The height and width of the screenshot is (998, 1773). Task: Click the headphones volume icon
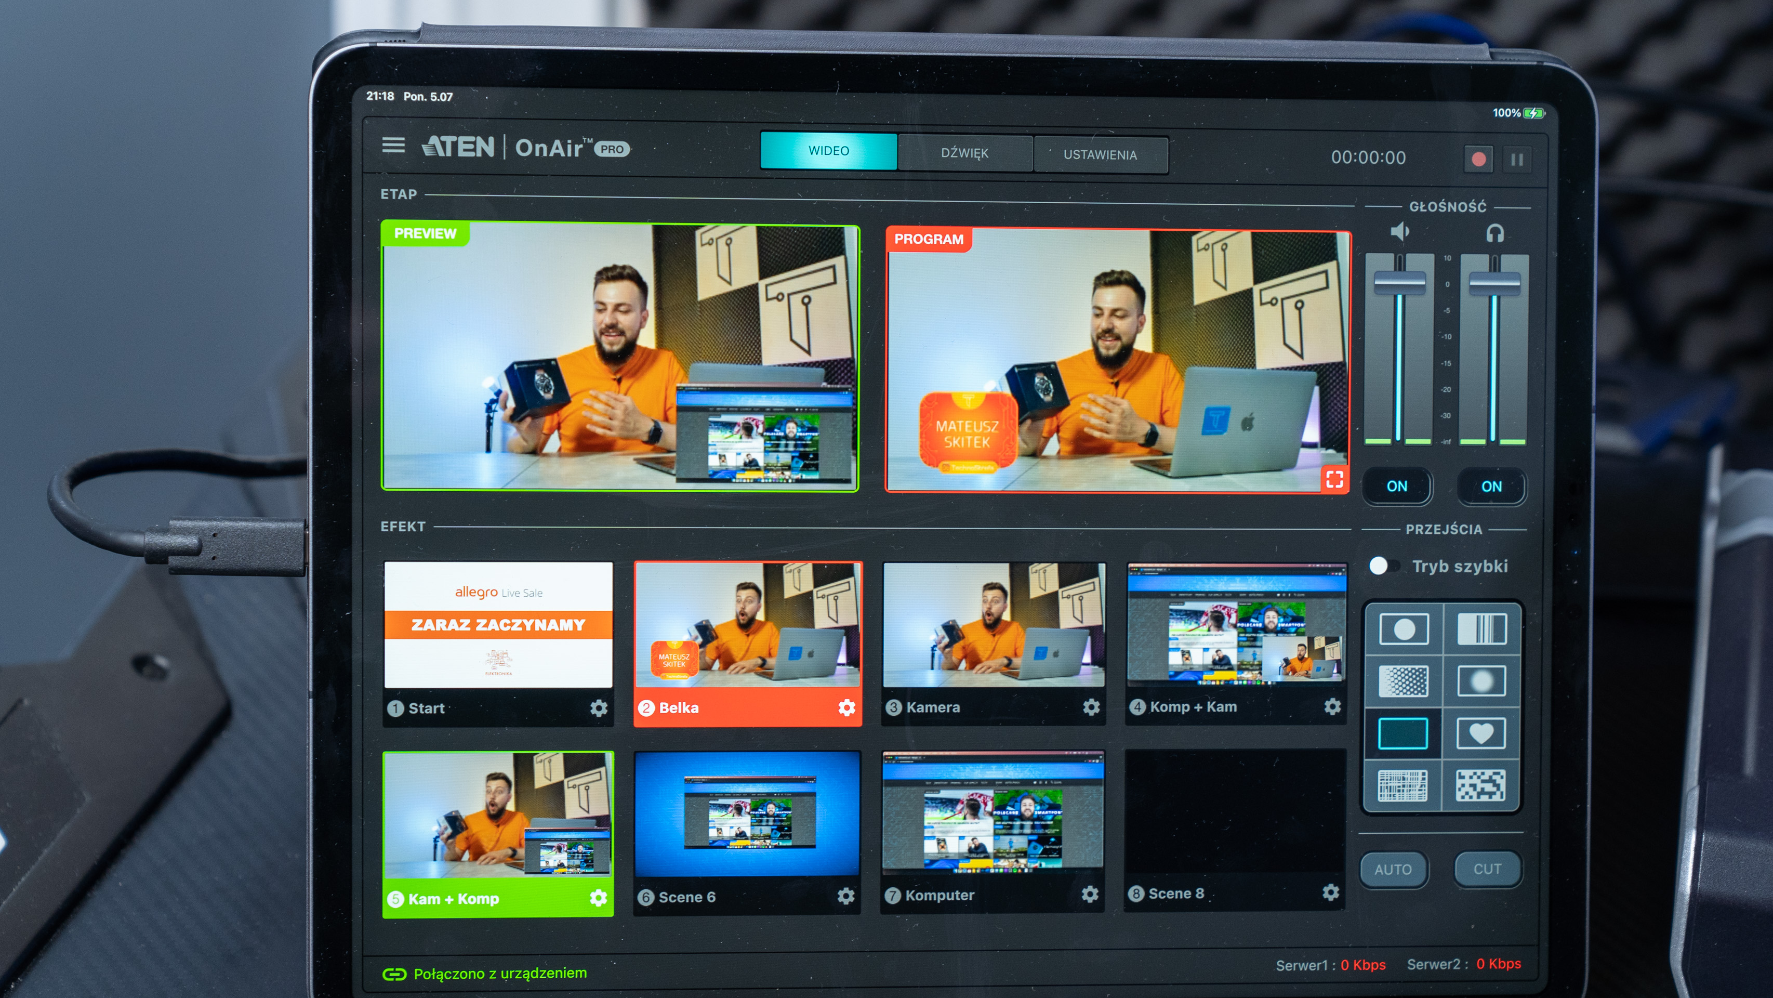point(1494,233)
